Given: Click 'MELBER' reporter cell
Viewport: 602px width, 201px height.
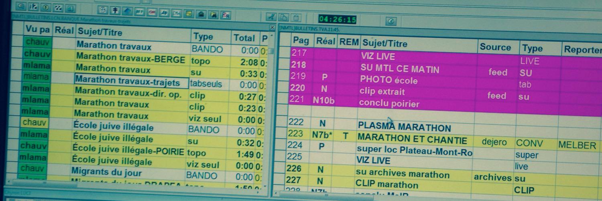Looking at the screenshot, I should point(577,145).
